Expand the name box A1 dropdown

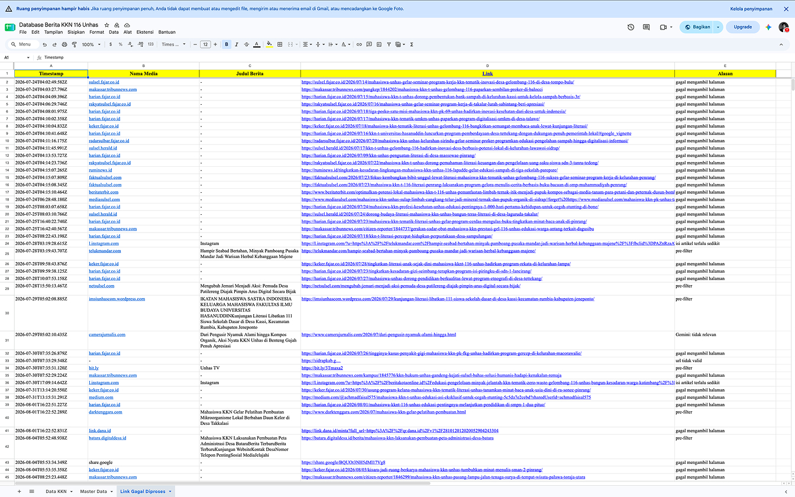tap(28, 57)
